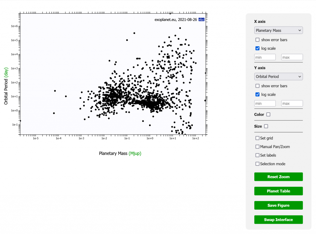Viewport: 316px width, 234px height.
Task: Enable the Set grid option
Action: click(257, 138)
